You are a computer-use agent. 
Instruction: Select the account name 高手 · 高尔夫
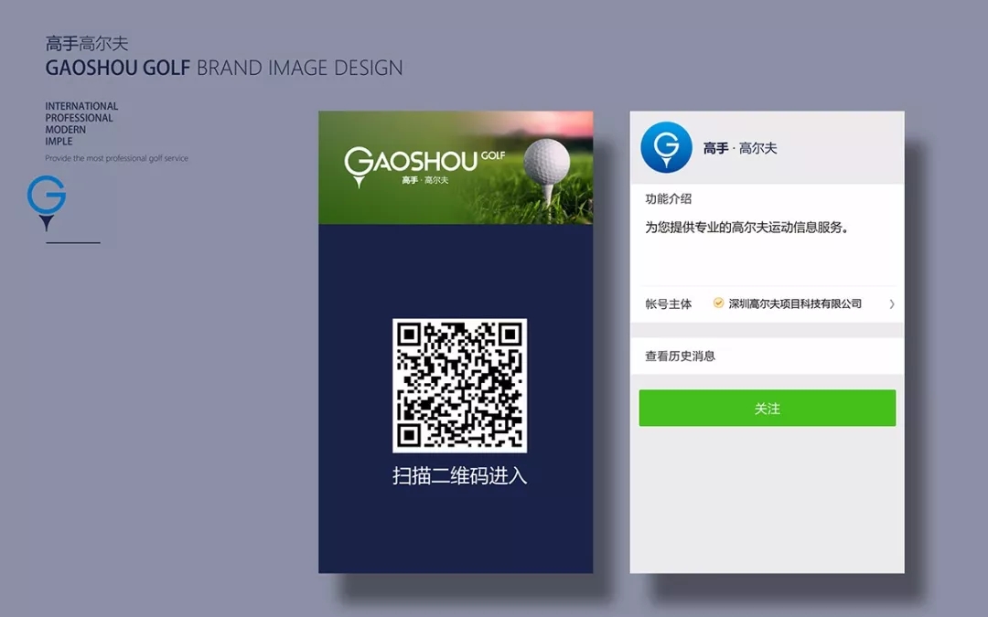740,149
